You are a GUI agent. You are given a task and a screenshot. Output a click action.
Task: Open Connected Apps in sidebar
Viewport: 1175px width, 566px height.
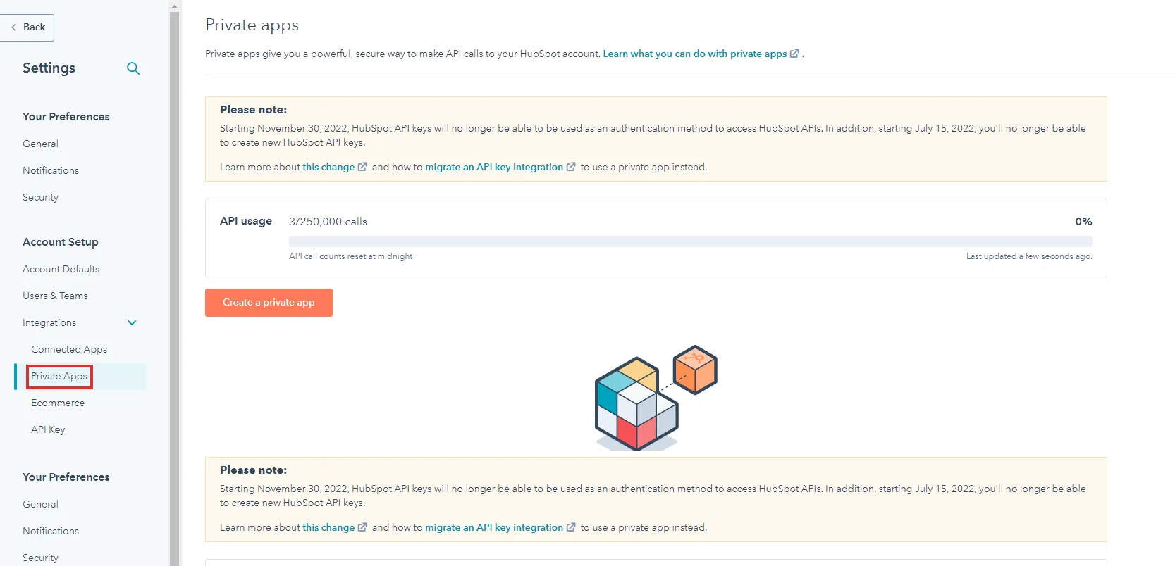click(x=69, y=349)
